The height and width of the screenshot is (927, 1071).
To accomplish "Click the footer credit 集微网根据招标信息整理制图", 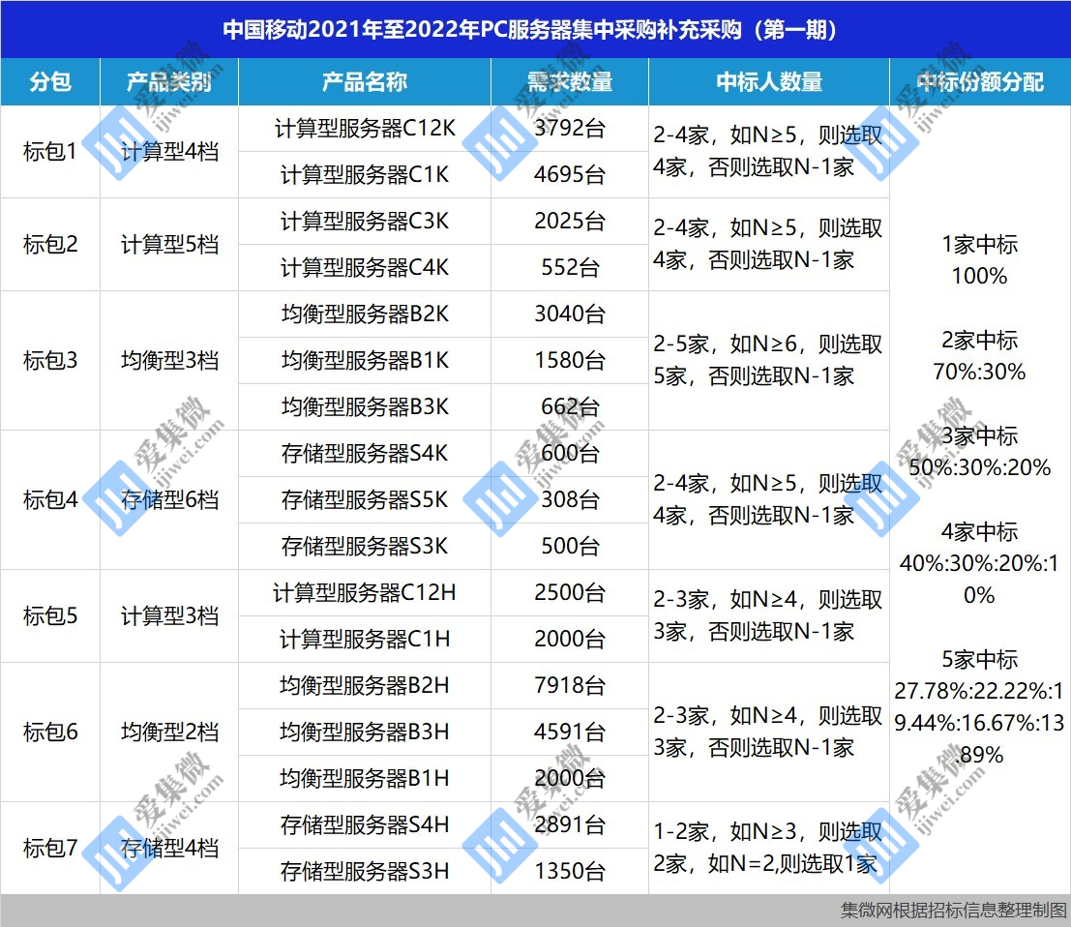I will click(954, 910).
